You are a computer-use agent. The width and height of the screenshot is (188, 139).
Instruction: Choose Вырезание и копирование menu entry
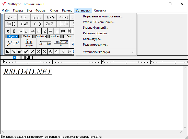pyautogui.click(x=103, y=16)
